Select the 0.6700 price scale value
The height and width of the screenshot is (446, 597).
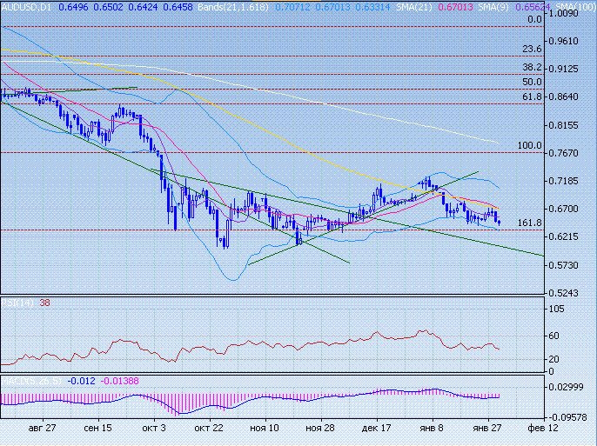(x=567, y=209)
